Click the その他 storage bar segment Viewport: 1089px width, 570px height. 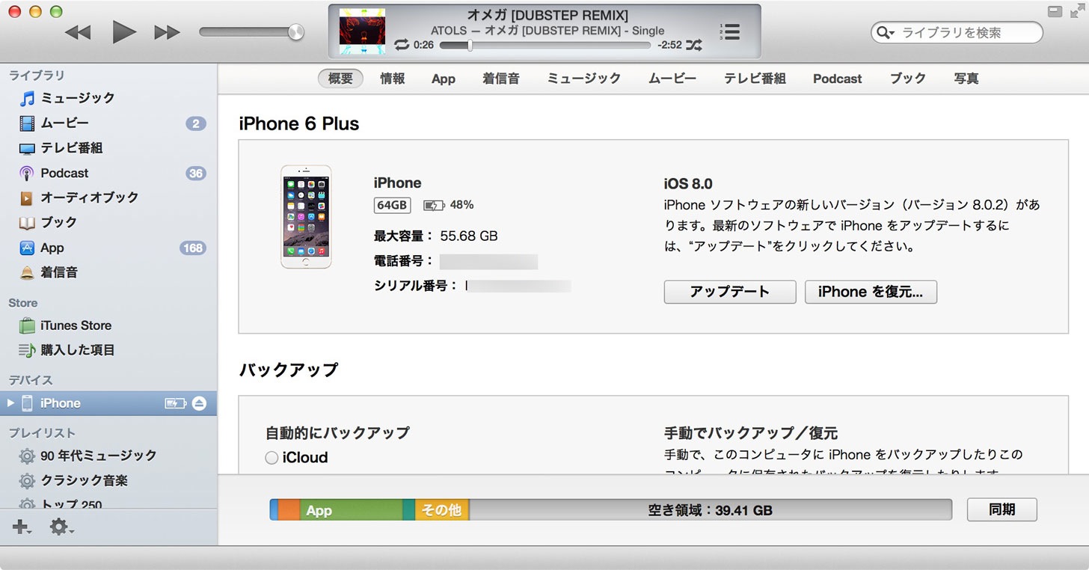pyautogui.click(x=442, y=510)
